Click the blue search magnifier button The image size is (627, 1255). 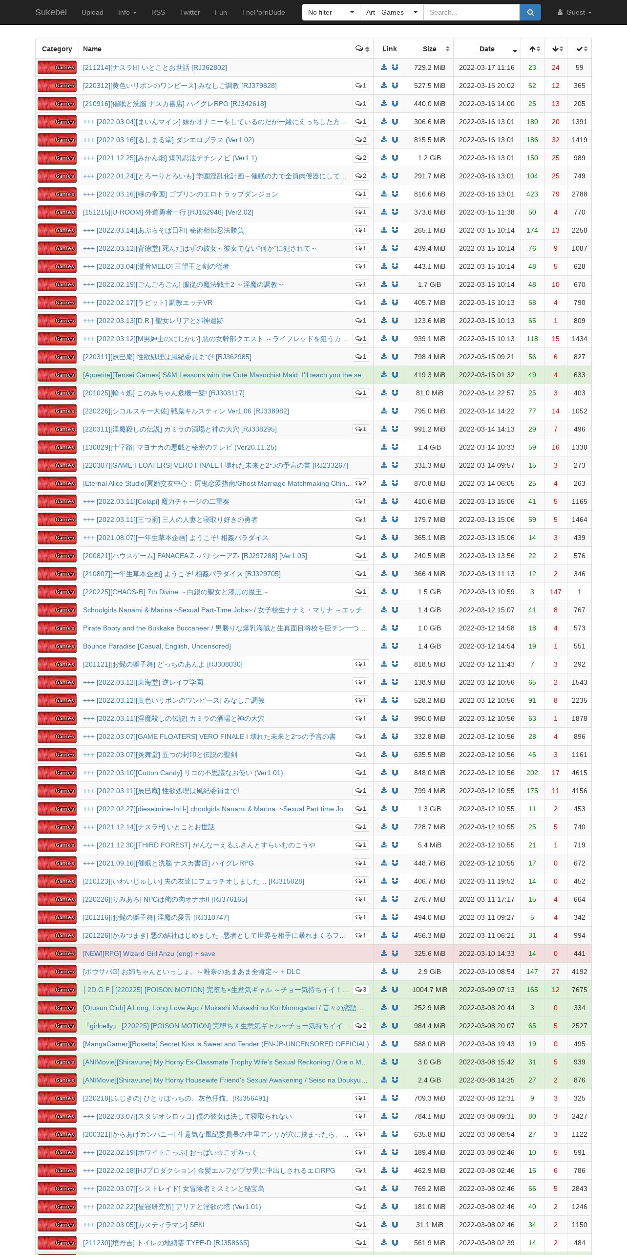click(530, 12)
